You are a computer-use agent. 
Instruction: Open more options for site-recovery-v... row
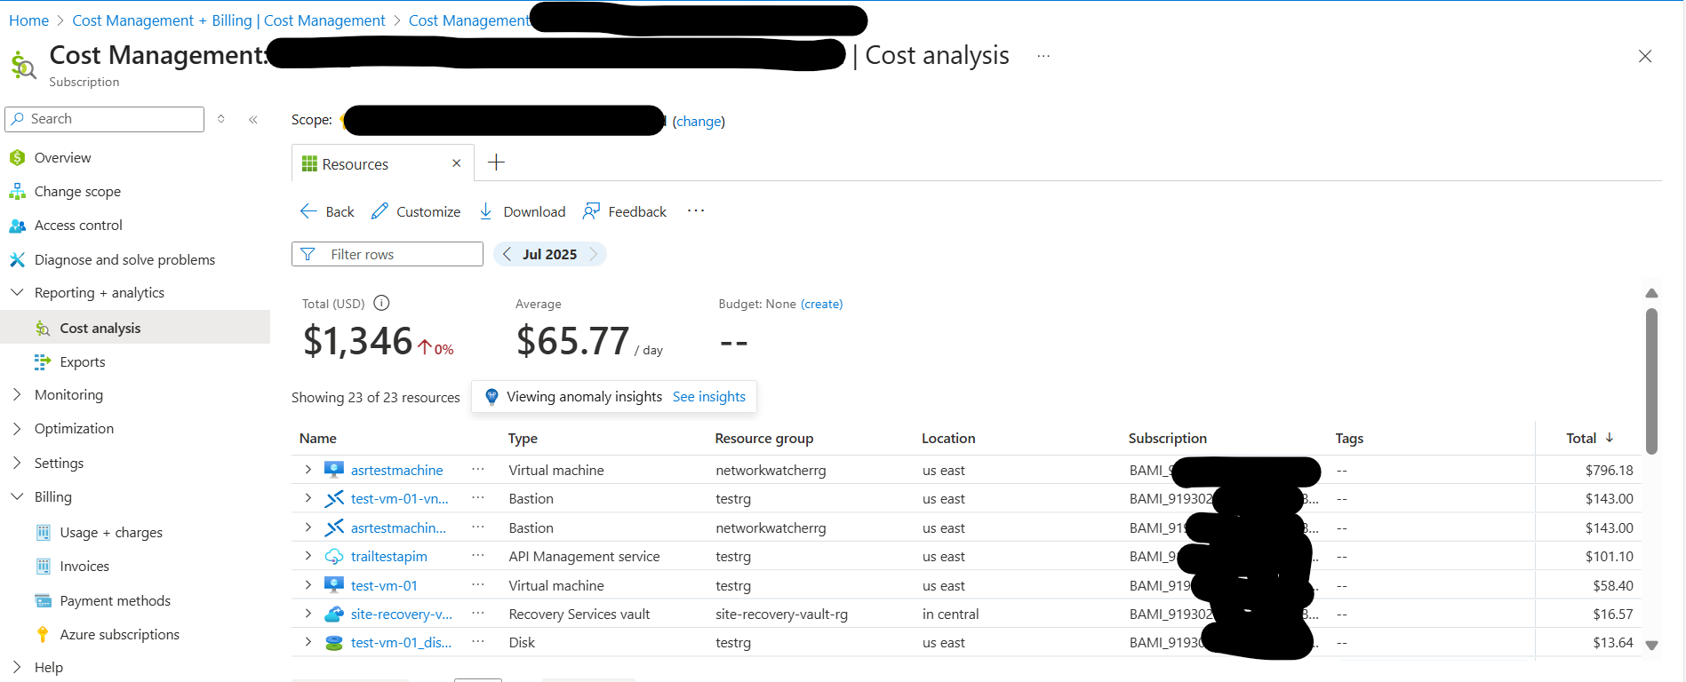click(478, 613)
